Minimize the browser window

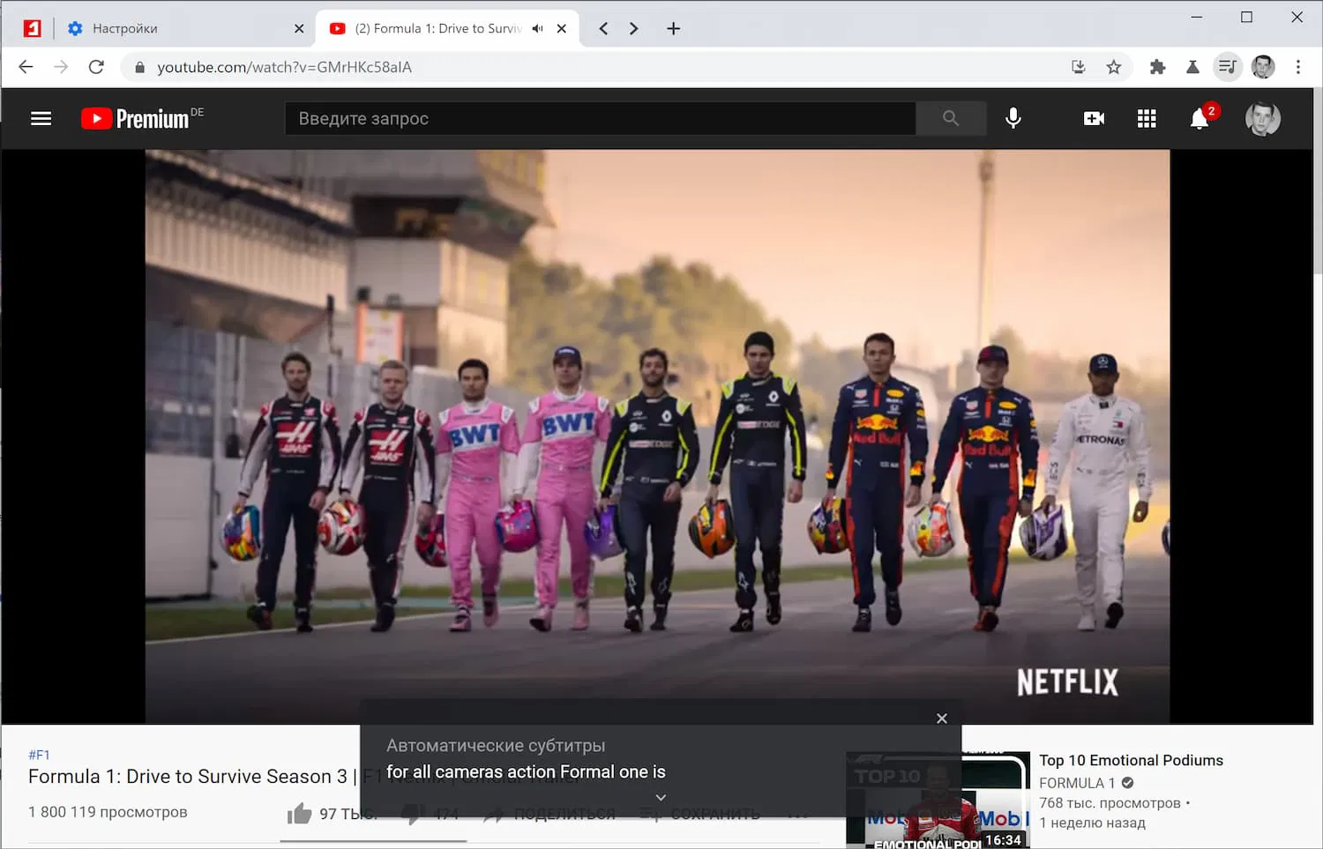pos(1197,17)
